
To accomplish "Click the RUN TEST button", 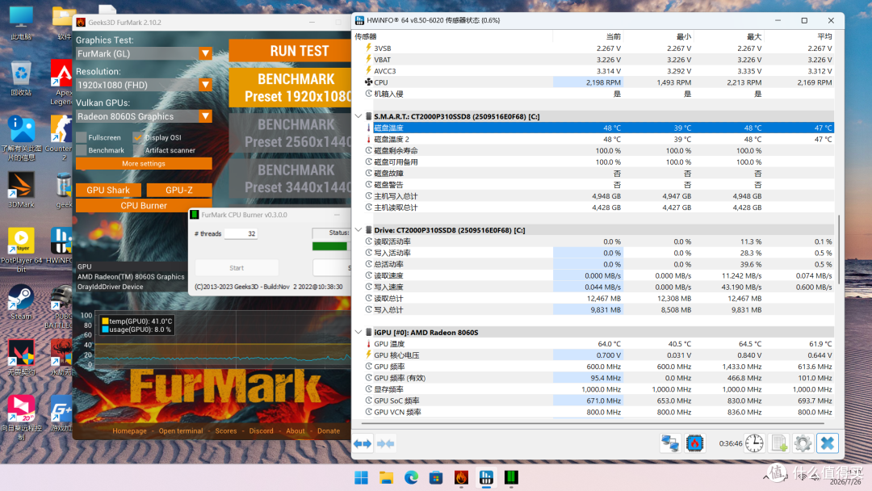I will coord(290,51).
